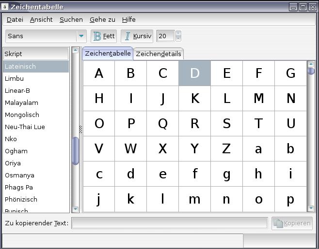Click the character table scroll-up arrow

(x=311, y=64)
